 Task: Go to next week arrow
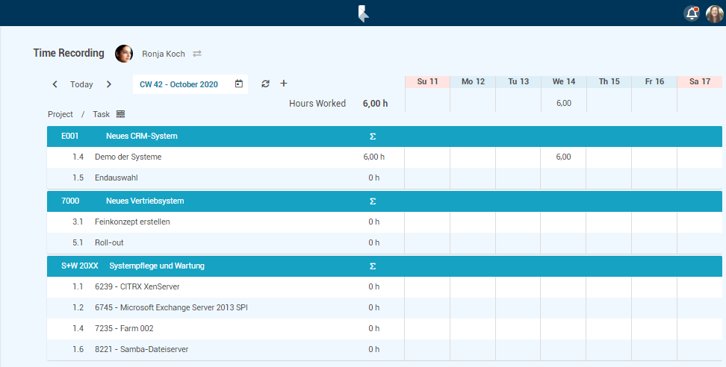click(109, 84)
